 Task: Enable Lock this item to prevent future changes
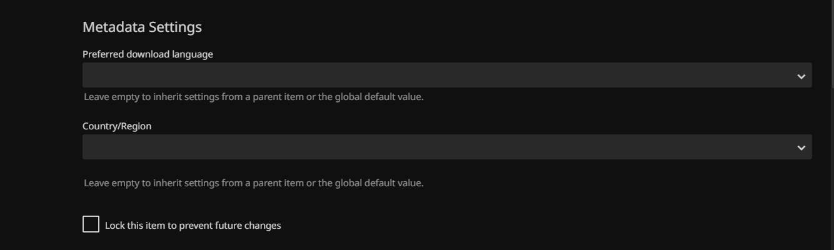(91, 224)
